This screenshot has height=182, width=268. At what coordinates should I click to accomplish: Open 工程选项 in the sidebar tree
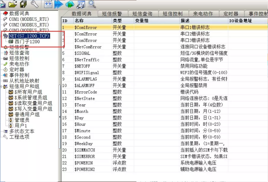point(19,137)
